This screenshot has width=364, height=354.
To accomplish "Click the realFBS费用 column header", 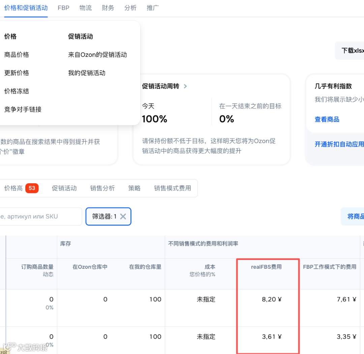I will click(x=266, y=267).
